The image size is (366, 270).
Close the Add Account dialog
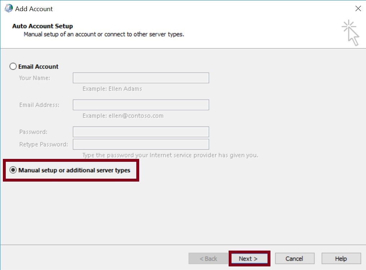click(x=358, y=9)
